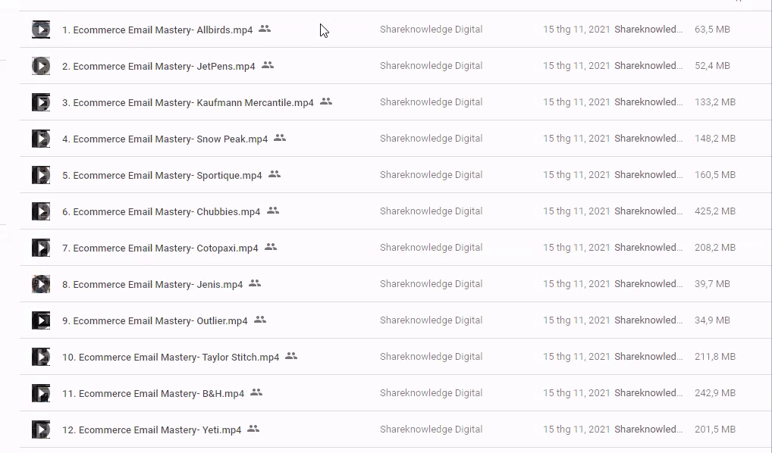
Task: Click the 425,2 MB file size of Chubbies
Action: point(714,211)
